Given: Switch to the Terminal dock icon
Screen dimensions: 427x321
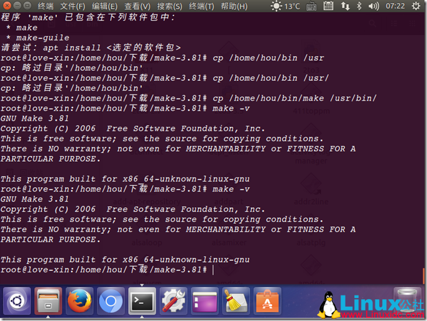Looking at the screenshot, I should coord(142,301).
